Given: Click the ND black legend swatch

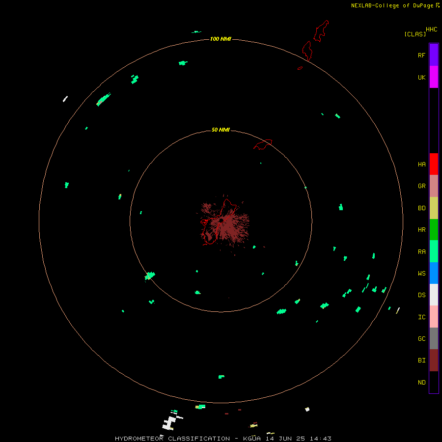Looking at the screenshot, I should (x=434, y=382).
